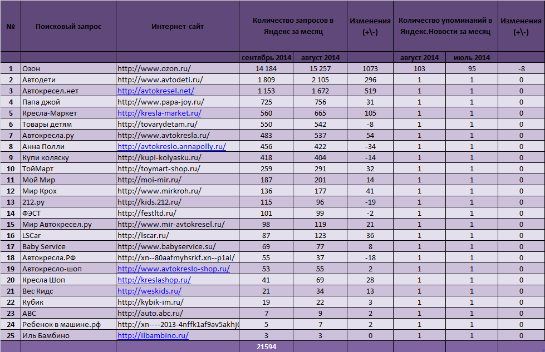Image resolution: width=545 pixels, height=352 pixels.
Task: Select the 'Иль Бамбино' cell
Action: point(68,335)
